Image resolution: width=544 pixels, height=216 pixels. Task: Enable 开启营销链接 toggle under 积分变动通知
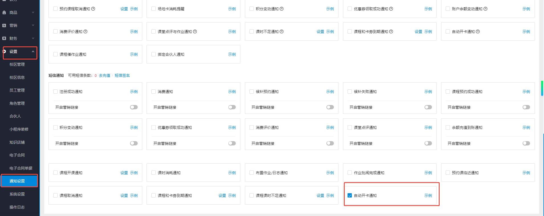point(134,143)
